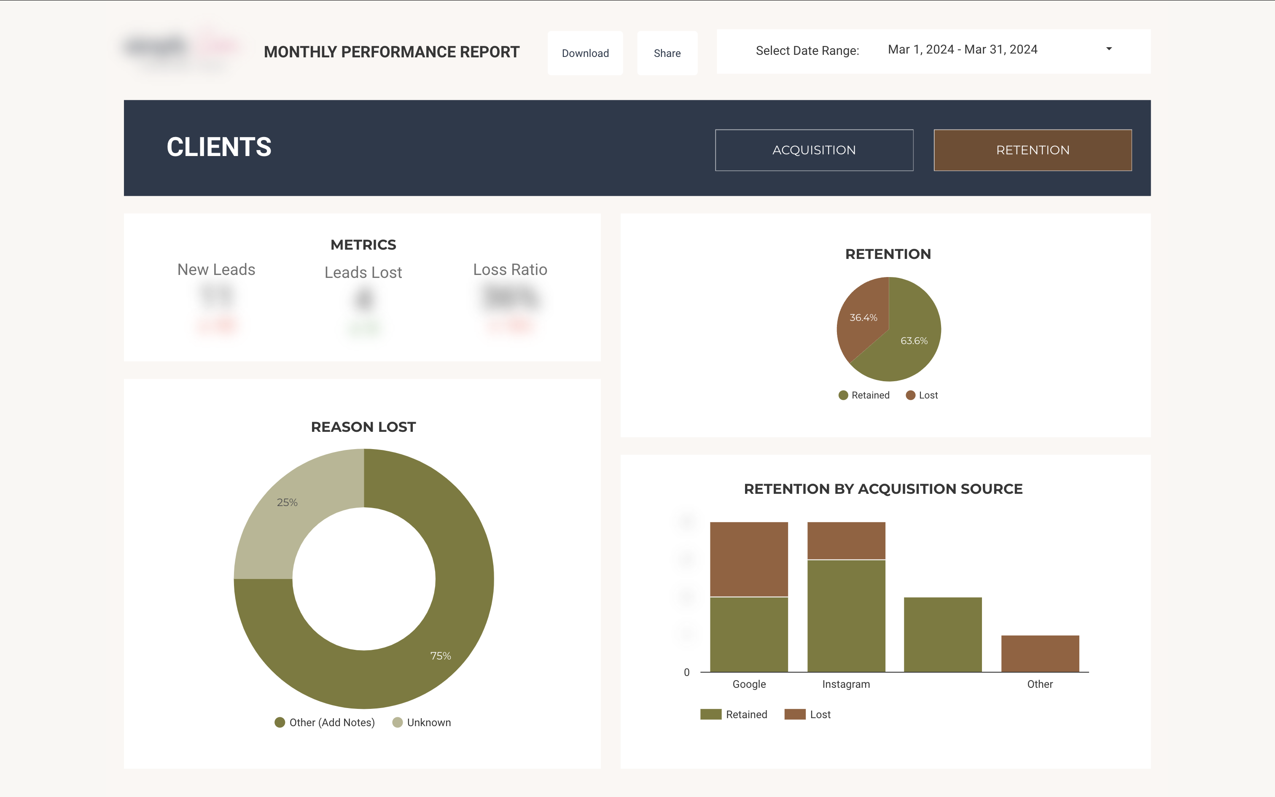Viewport: 1275px width, 797px height.
Task: Switch to the Retention view
Action: (1033, 150)
